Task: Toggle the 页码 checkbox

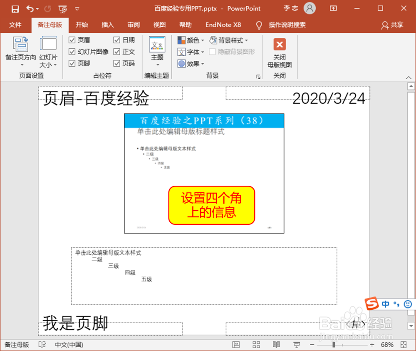Action: pyautogui.click(x=117, y=63)
